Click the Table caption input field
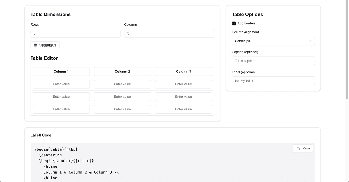The height and width of the screenshot is (182, 349). [273, 61]
